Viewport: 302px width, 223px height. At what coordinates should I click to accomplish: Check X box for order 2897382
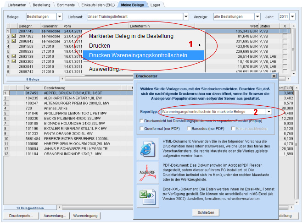pos(285,36)
